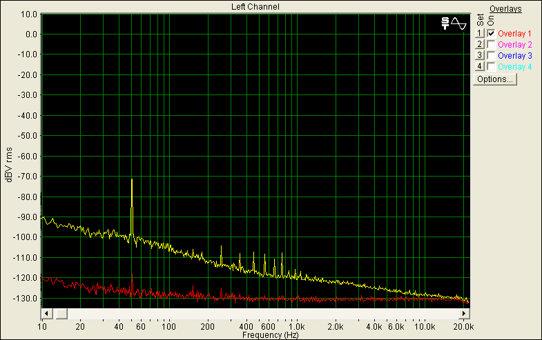Click the dBV rms vertical axis label
542x340 pixels.
9,166
